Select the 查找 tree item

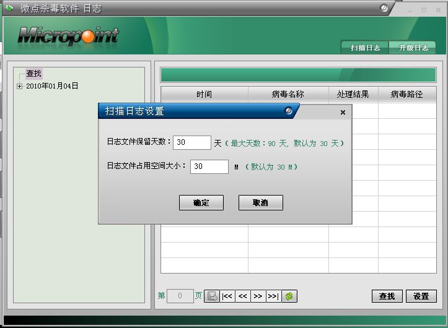pyautogui.click(x=33, y=74)
